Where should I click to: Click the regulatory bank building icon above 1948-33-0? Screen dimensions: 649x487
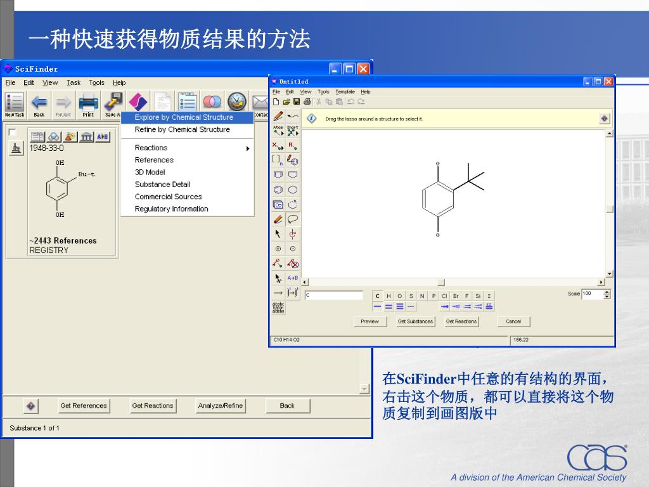click(86, 136)
